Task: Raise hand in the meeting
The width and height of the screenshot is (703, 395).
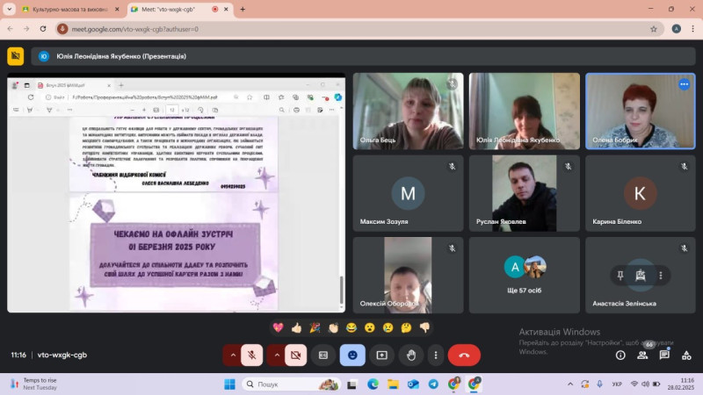Action: pos(411,355)
